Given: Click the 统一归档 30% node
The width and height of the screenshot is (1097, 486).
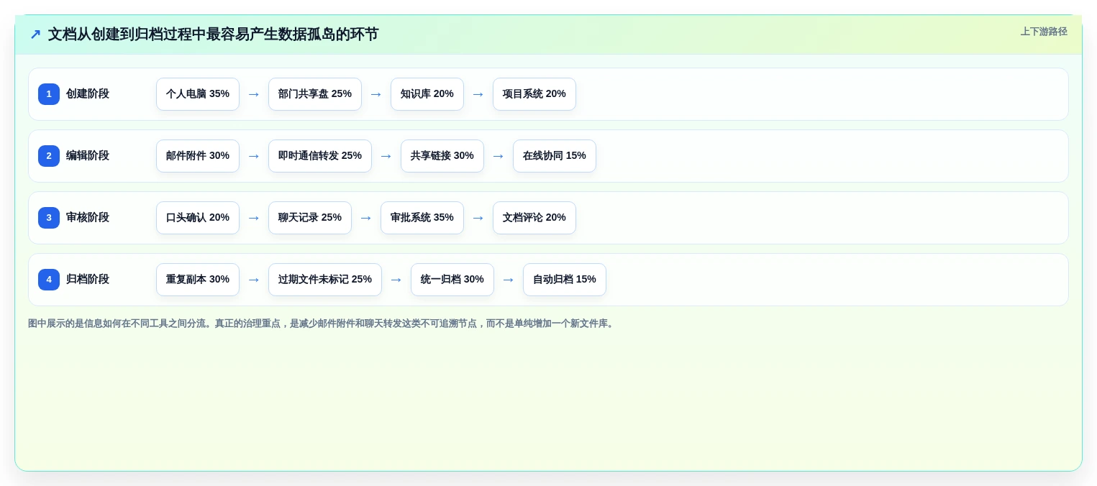Looking at the screenshot, I should click(452, 280).
